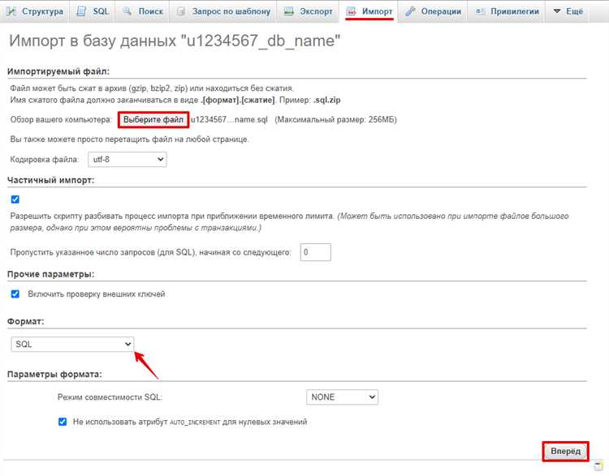Screen dimensions: 609x476
Task: Toggle the AUTO_INCREMENT attribute checkbox
Action: (63, 422)
